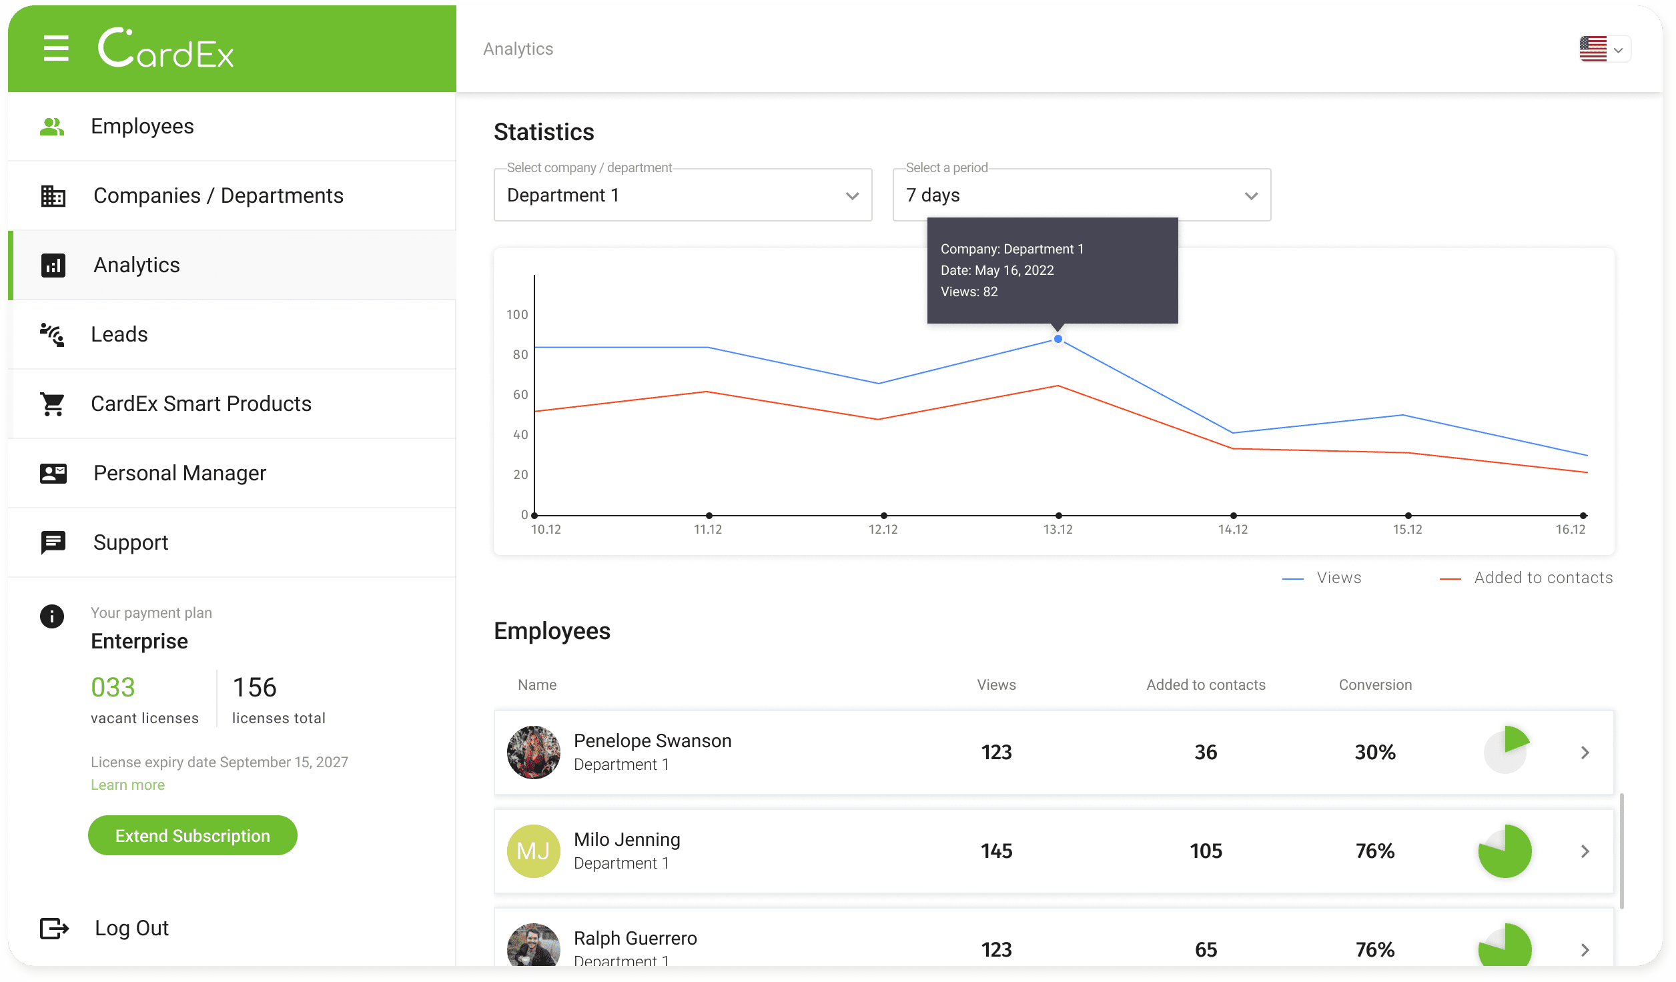
Task: Click the highlighted blue chart data point
Action: point(1058,339)
